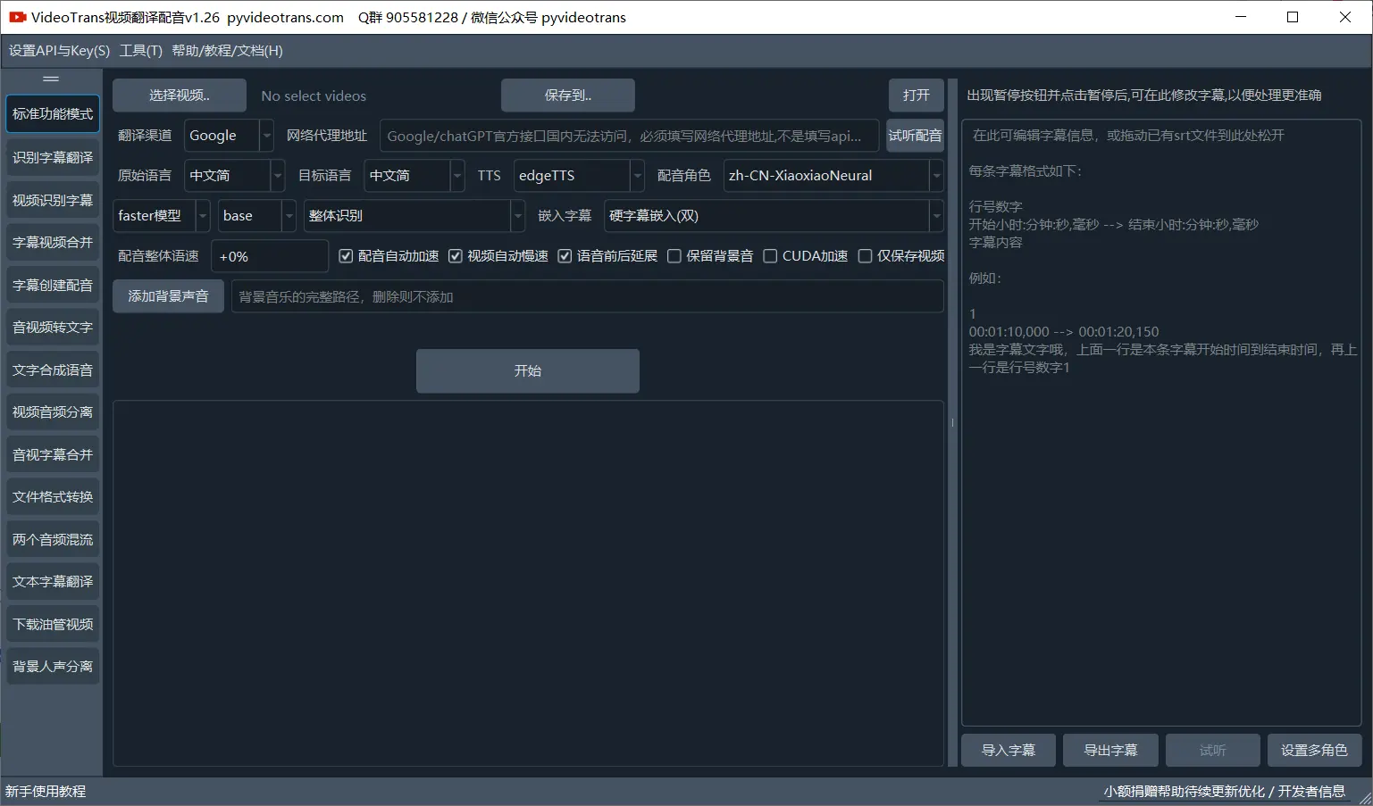The width and height of the screenshot is (1373, 806).
Task: Open 两个音频混流 tool
Action: click(x=53, y=539)
